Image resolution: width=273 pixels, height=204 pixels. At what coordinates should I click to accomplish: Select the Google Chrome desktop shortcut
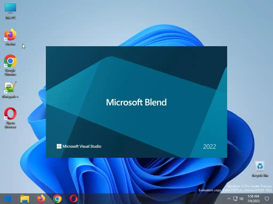click(x=10, y=65)
